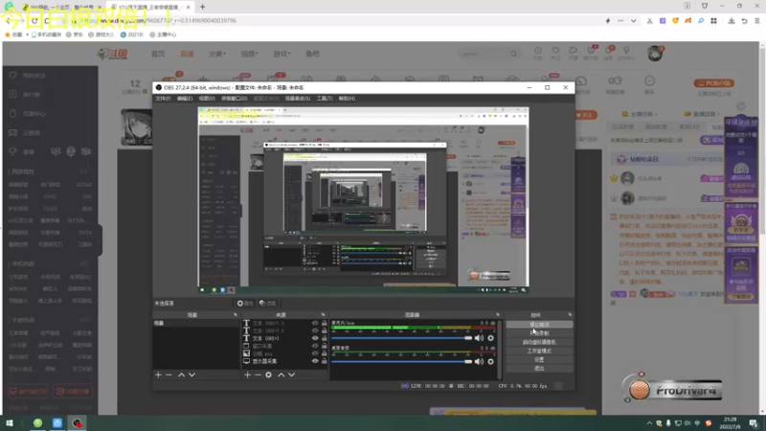Click the OBS preview canvas
Screen dimensions: 766x431
[363, 200]
